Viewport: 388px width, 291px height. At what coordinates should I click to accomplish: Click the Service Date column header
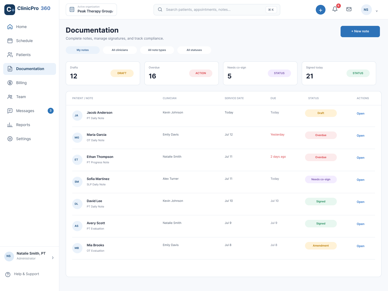tap(234, 98)
